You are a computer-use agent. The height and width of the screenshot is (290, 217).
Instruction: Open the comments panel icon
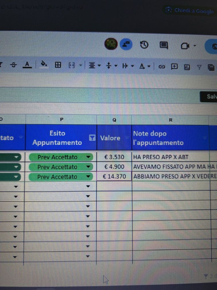tap(164, 45)
